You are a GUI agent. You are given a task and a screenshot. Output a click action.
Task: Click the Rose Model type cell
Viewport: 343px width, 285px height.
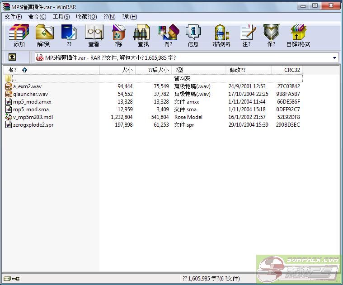[188, 117]
